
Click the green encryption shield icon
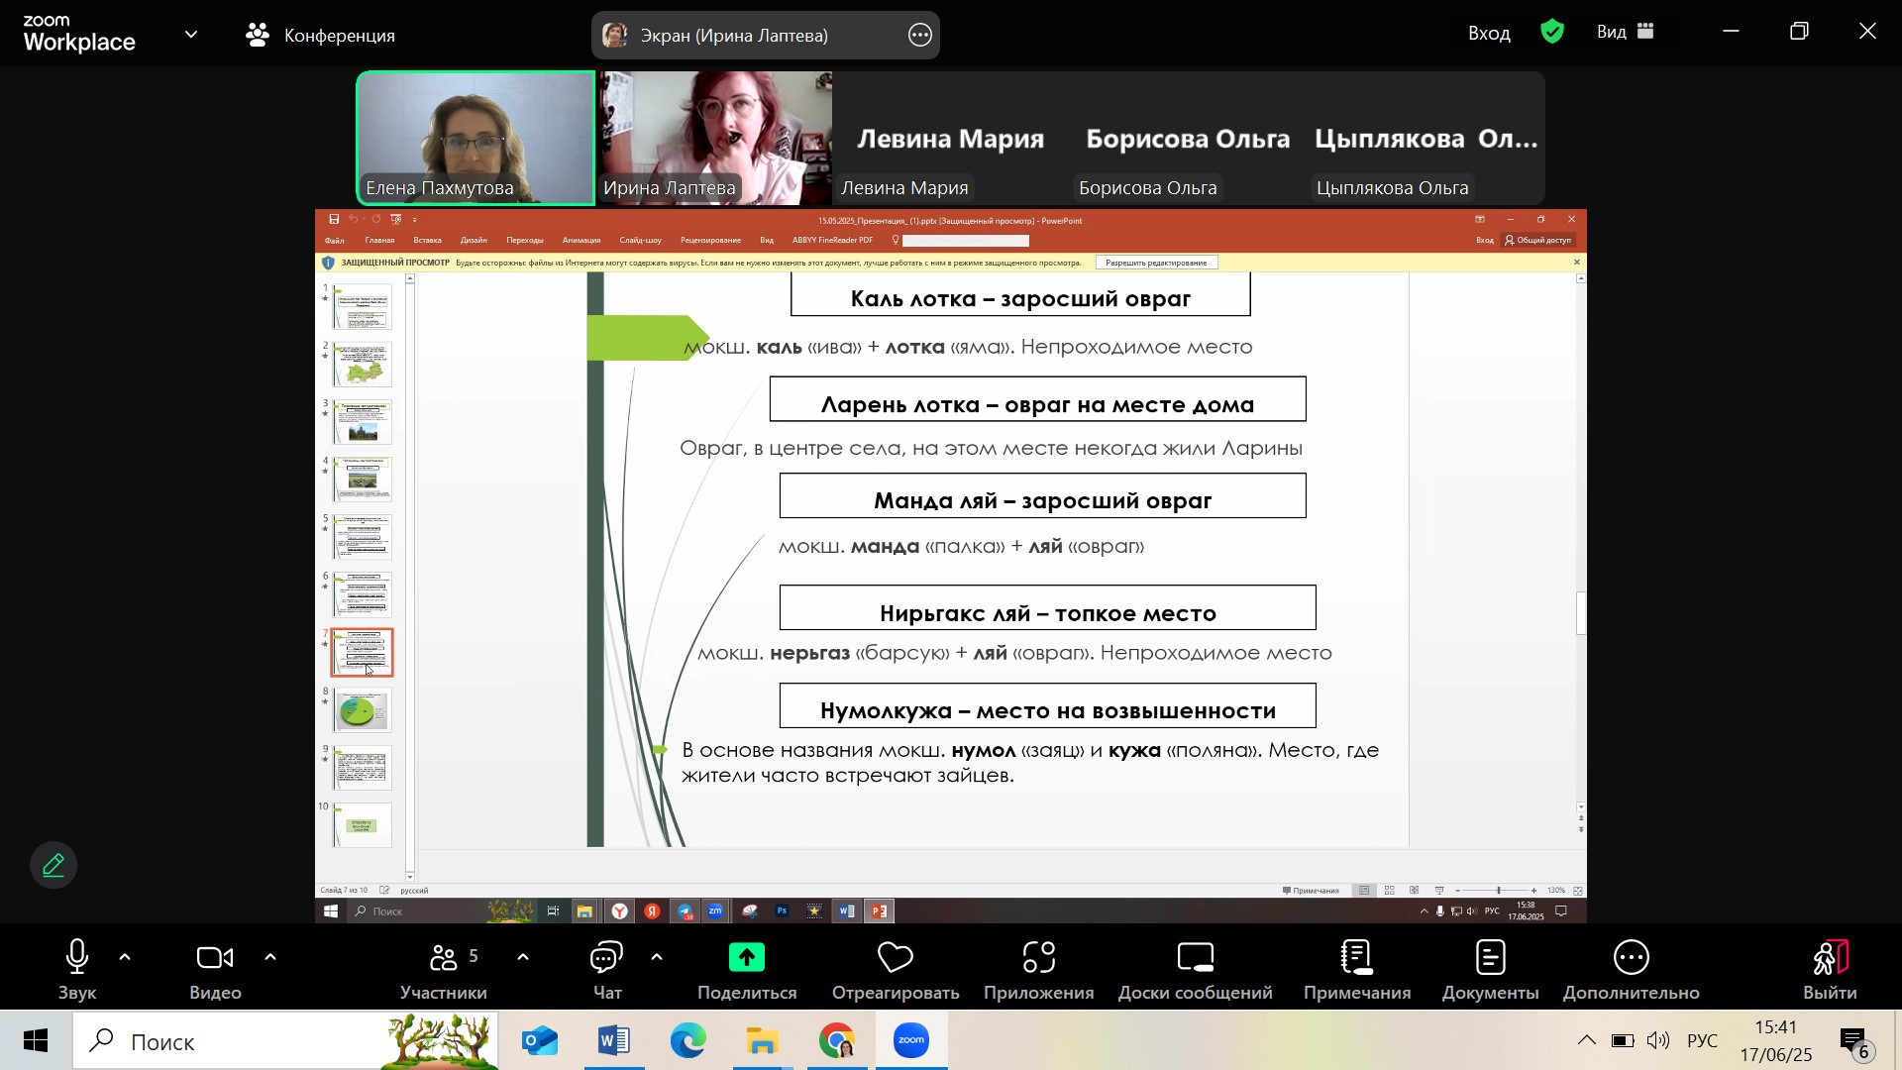[x=1552, y=32]
